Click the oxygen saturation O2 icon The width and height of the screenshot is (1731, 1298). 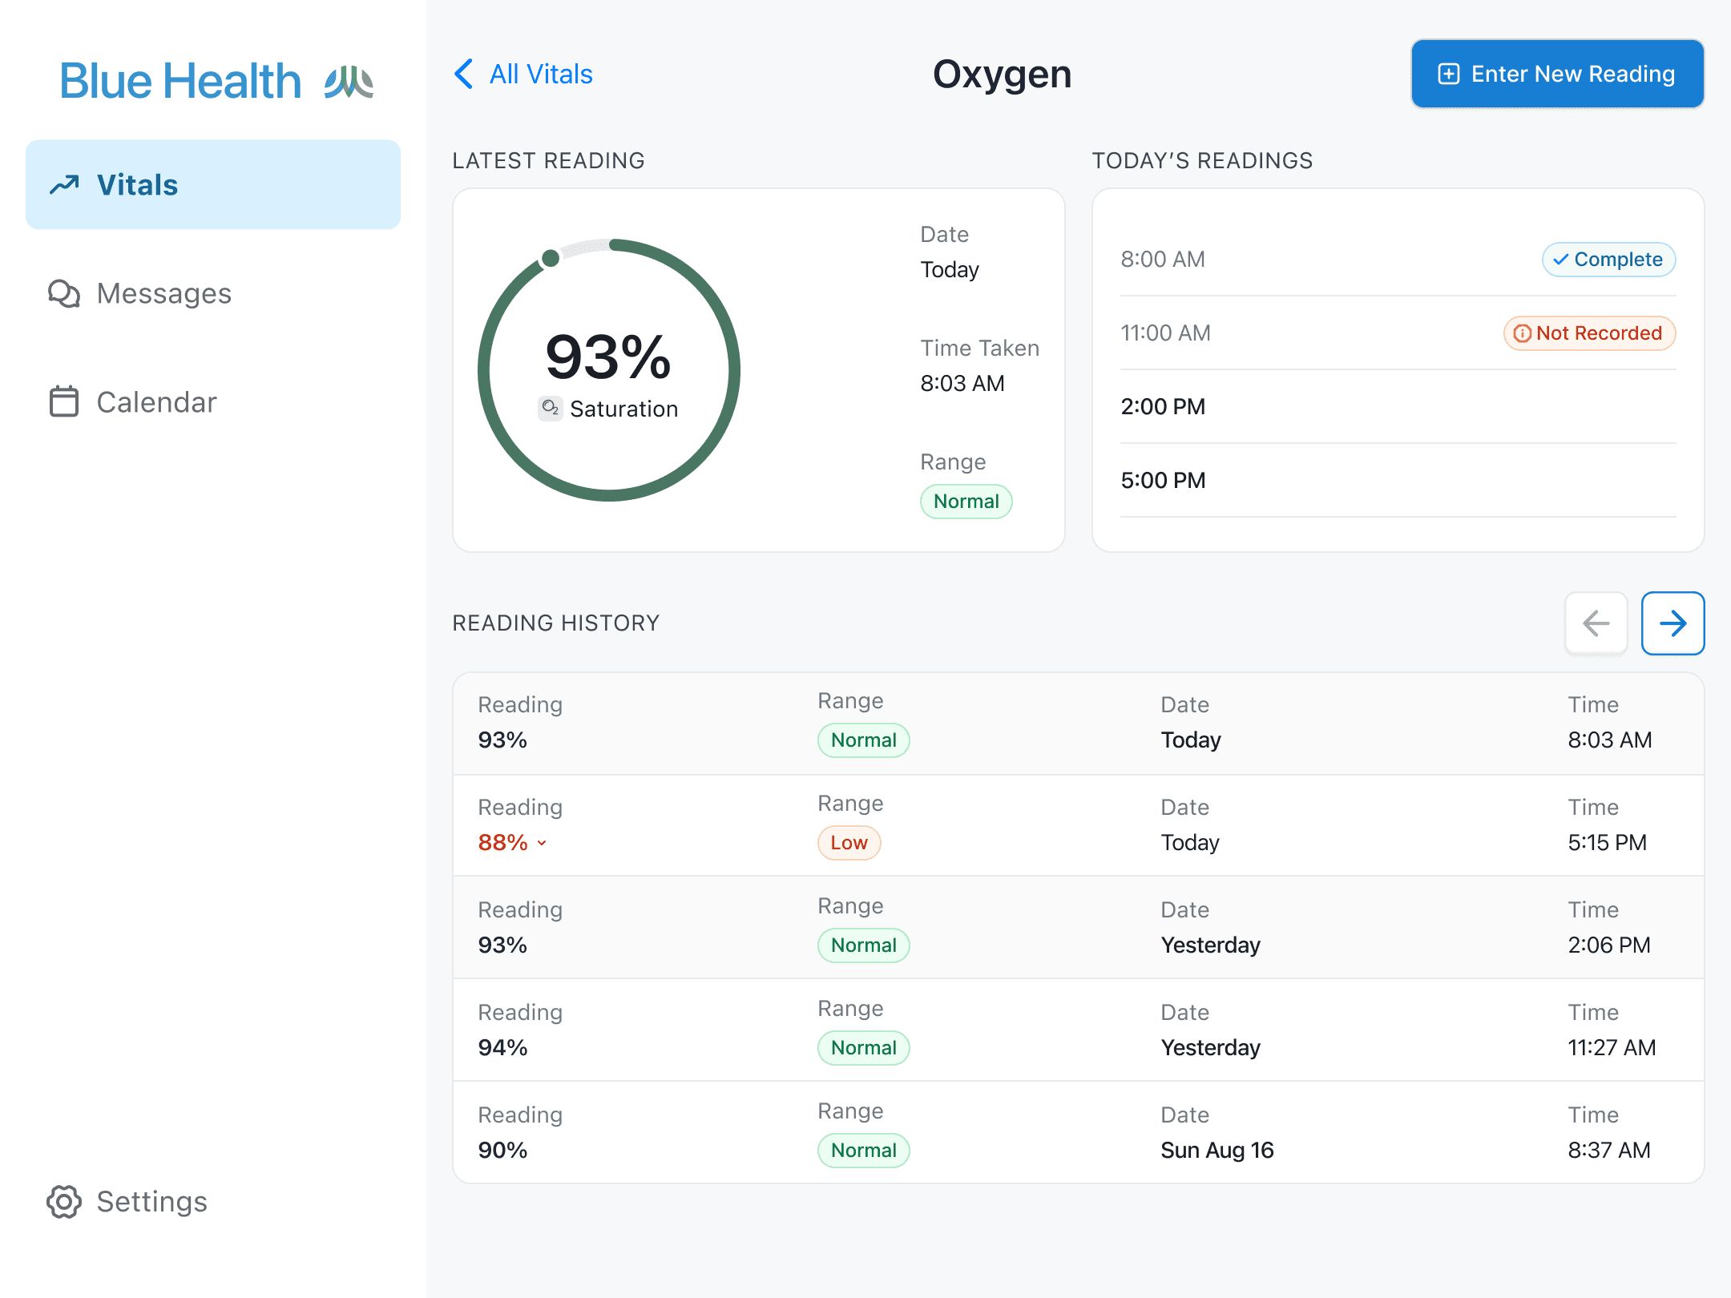pyautogui.click(x=550, y=408)
